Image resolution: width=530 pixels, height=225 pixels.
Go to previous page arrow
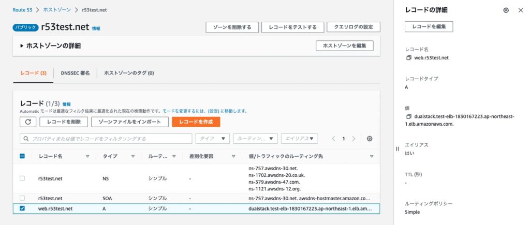tap(333, 139)
